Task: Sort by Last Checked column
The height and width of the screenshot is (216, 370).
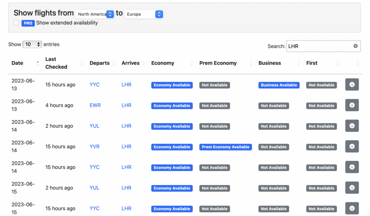Action: click(56, 63)
